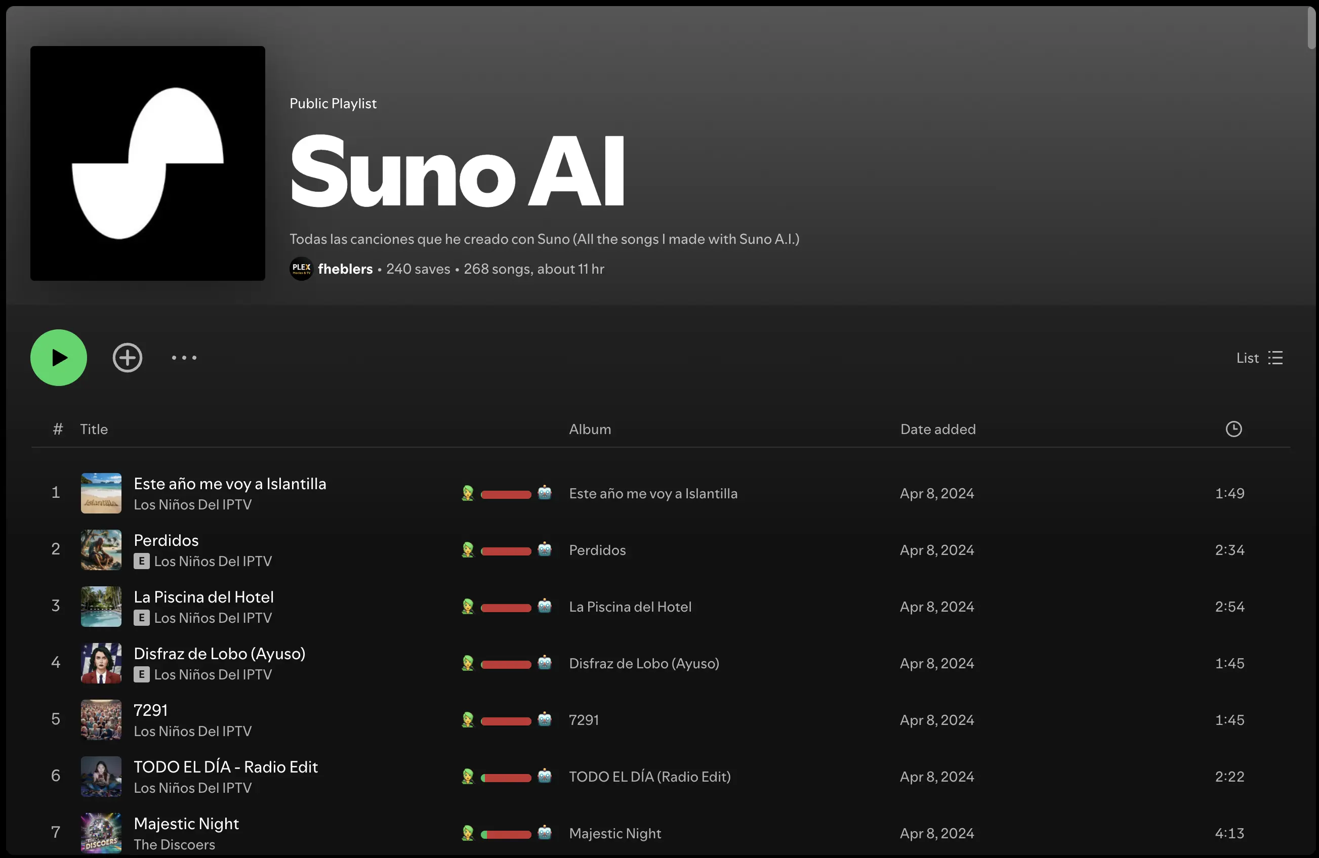This screenshot has height=858, width=1319.
Task: Click explicit E badge on Disfraz de Lobo
Action: point(141,674)
